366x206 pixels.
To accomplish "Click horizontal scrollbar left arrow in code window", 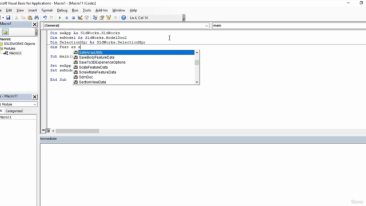I will (x=53, y=131).
